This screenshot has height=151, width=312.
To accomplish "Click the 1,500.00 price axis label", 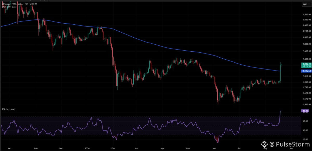I will coord(306,105).
